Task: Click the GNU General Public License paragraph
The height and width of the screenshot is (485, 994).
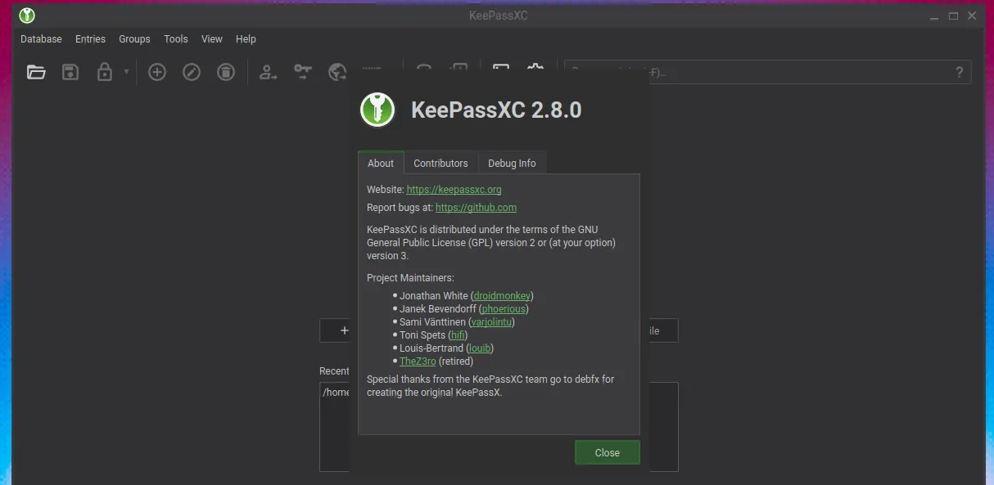Action: (x=491, y=243)
